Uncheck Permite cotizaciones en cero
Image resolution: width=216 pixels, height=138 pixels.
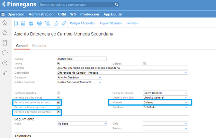58,103
